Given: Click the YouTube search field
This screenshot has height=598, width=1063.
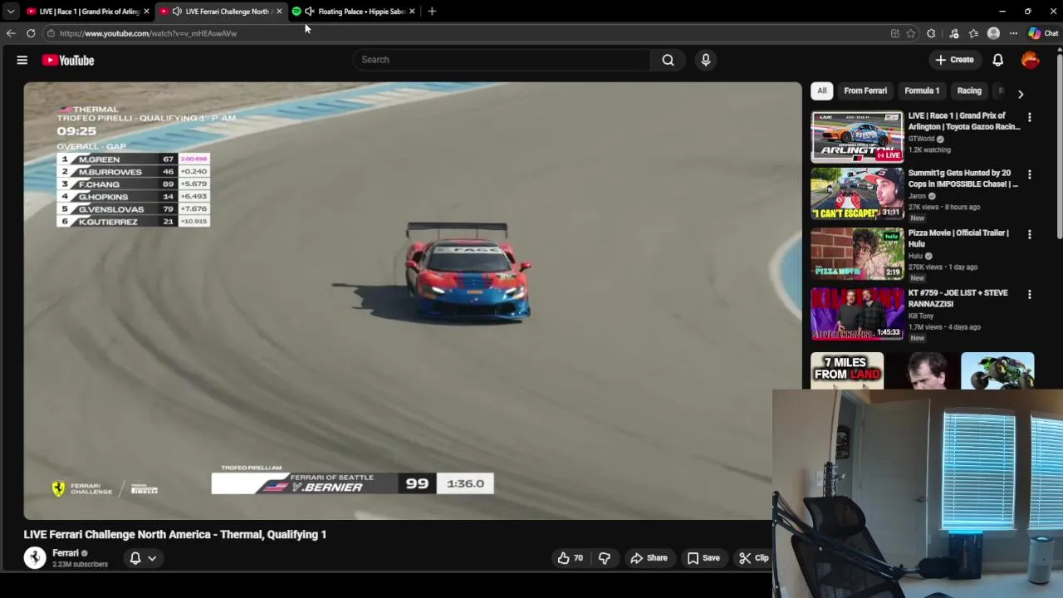Looking at the screenshot, I should coord(502,60).
